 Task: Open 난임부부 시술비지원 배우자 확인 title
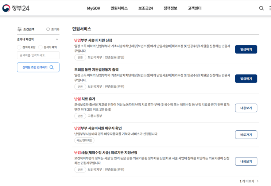click(98, 128)
